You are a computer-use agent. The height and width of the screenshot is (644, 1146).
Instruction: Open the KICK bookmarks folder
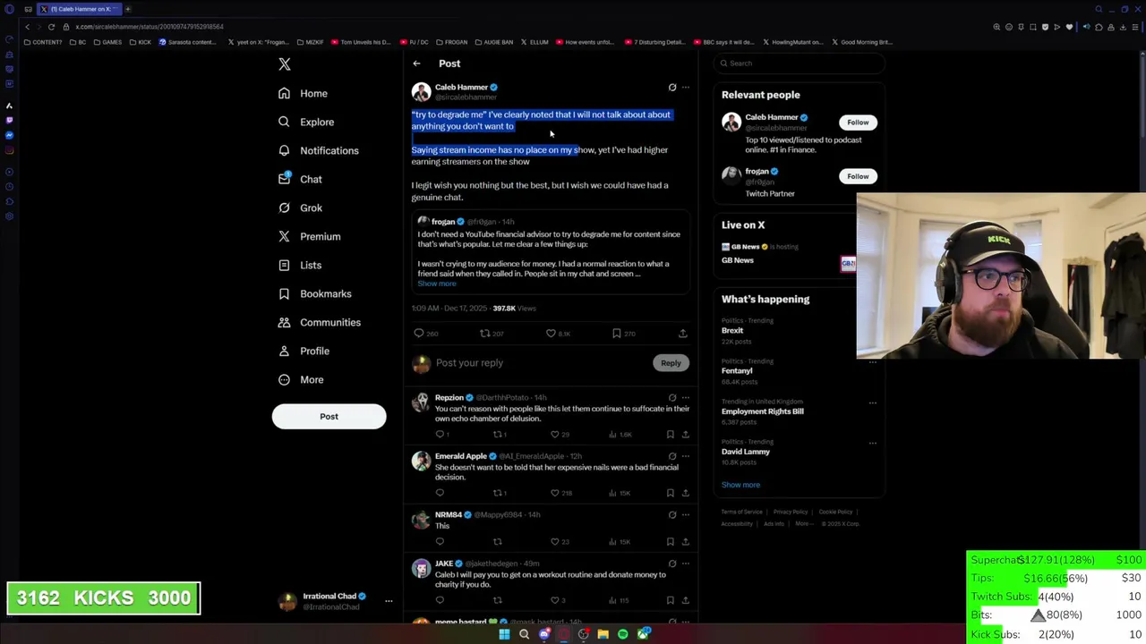141,42
